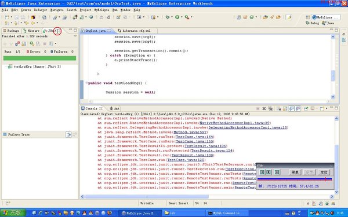Click the rocket deploy toolbar icon
The width and height of the screenshot is (348, 217).
(x=272, y=17)
